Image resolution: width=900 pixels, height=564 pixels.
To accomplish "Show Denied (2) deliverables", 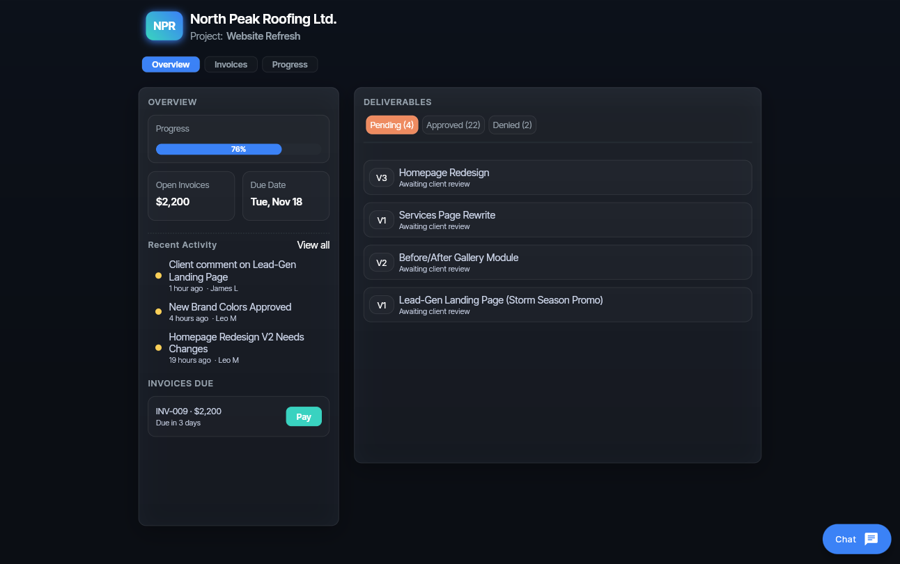I will click(x=512, y=125).
